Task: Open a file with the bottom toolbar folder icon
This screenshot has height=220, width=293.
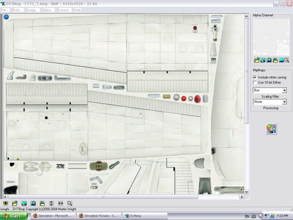Action: pos(15,203)
